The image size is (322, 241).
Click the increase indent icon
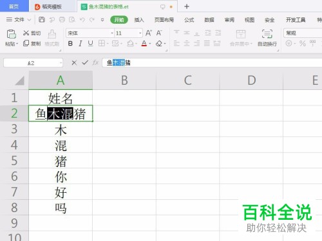(x=218, y=33)
